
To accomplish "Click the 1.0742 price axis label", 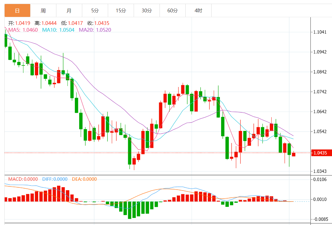I will (320, 92).
